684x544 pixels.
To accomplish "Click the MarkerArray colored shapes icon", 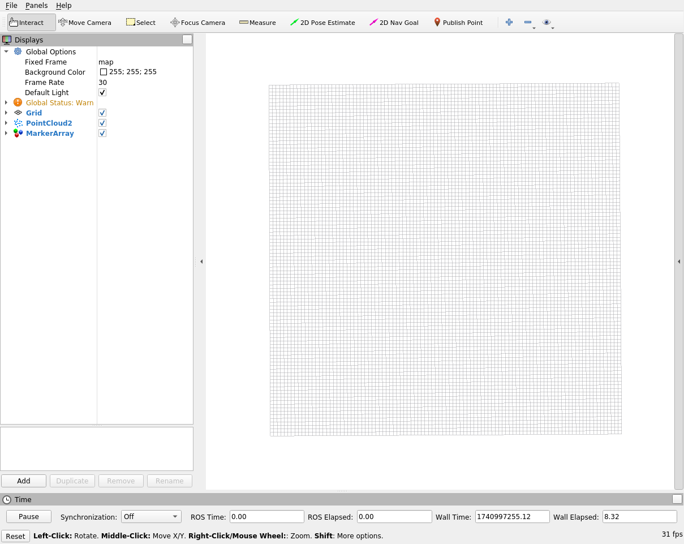I will click(18, 133).
